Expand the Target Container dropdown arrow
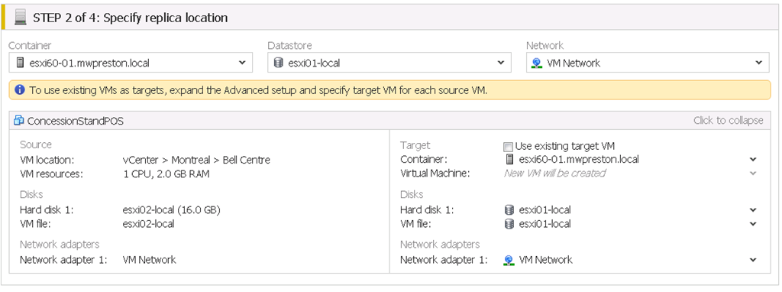Image resolution: width=782 pixels, height=292 pixels. pos(753,160)
